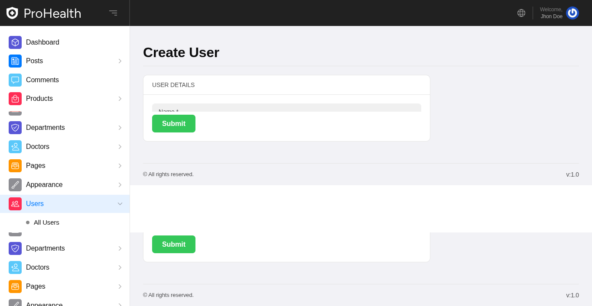Go to All Users submenu item
This screenshot has width=592, height=306.
[x=46, y=222]
